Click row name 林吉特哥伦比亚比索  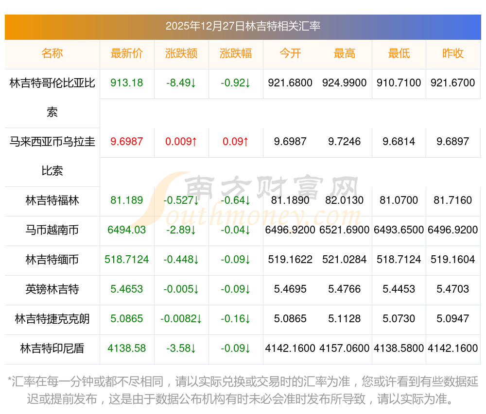[x=52, y=98]
